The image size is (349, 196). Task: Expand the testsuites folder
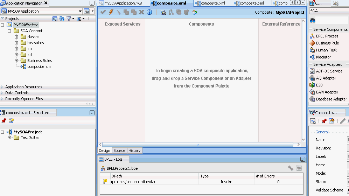[x=16, y=43]
